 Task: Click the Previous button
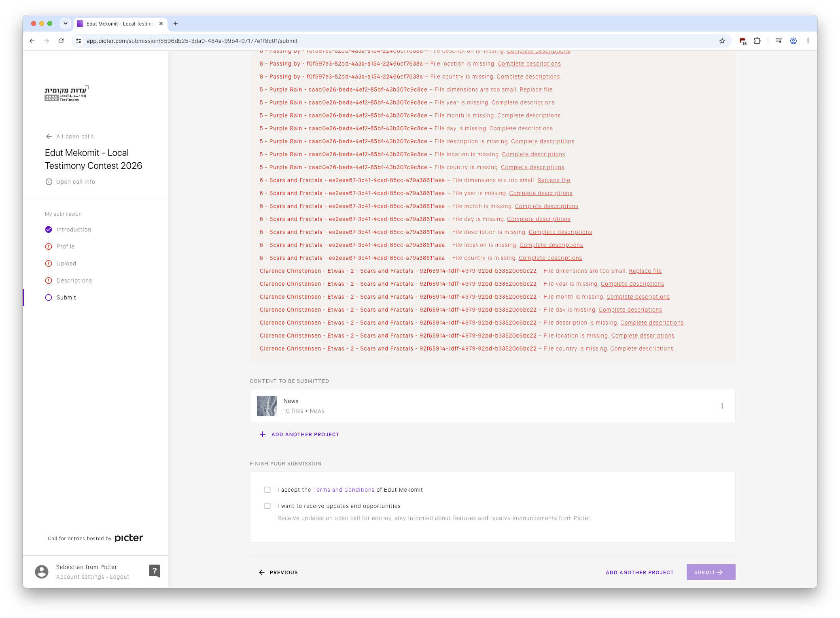[278, 572]
